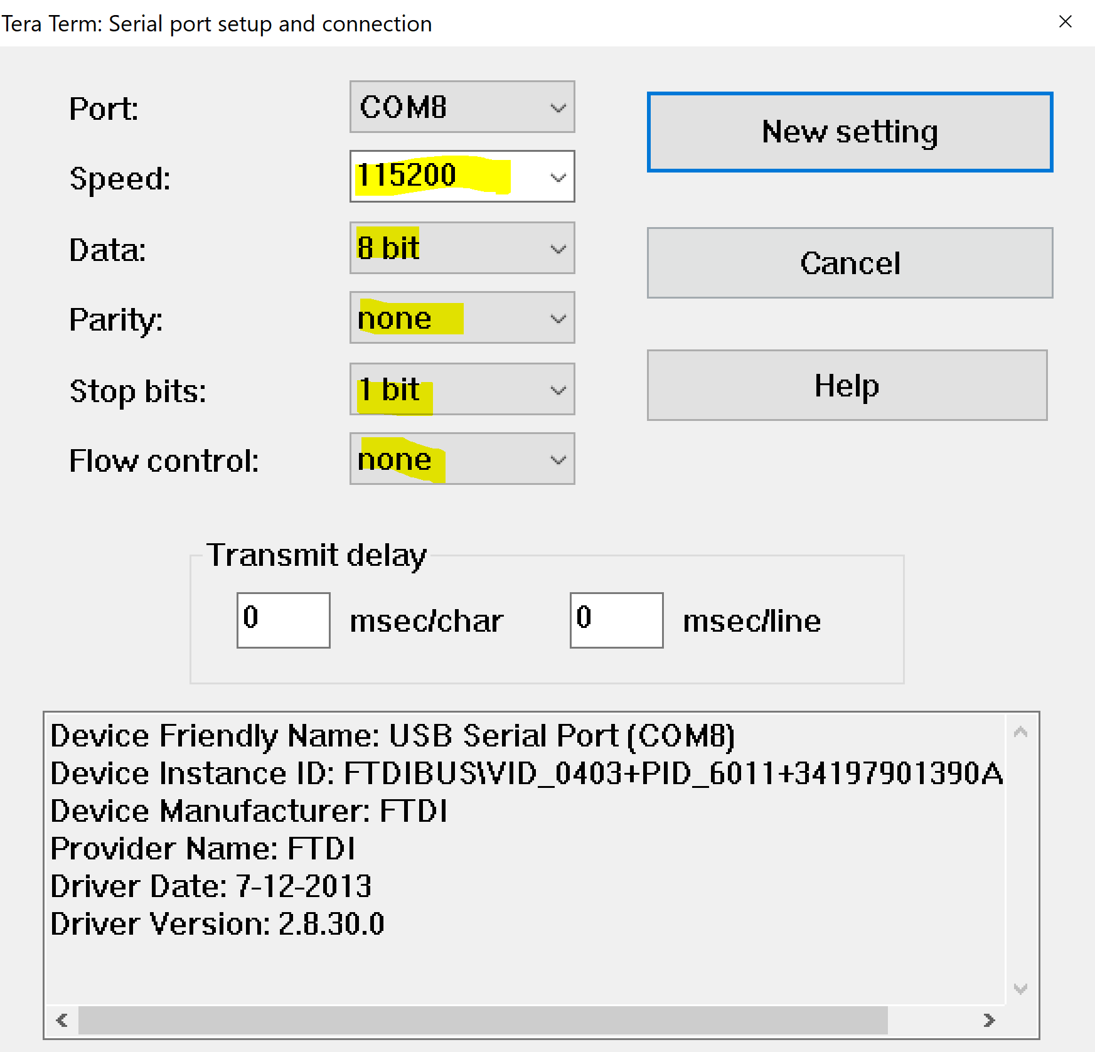1095x1052 pixels.
Task: Click the msec/char transmit delay field
Action: pos(283,620)
